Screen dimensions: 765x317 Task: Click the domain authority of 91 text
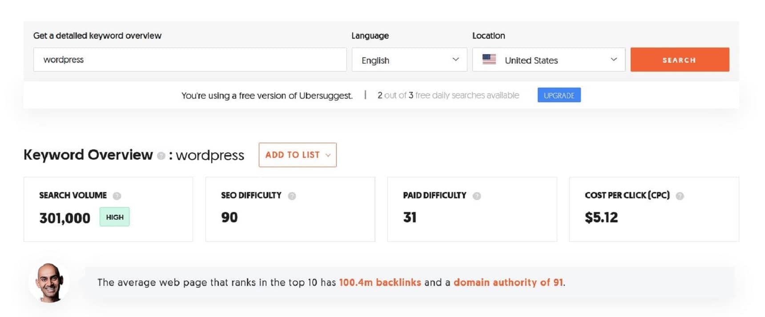508,282
